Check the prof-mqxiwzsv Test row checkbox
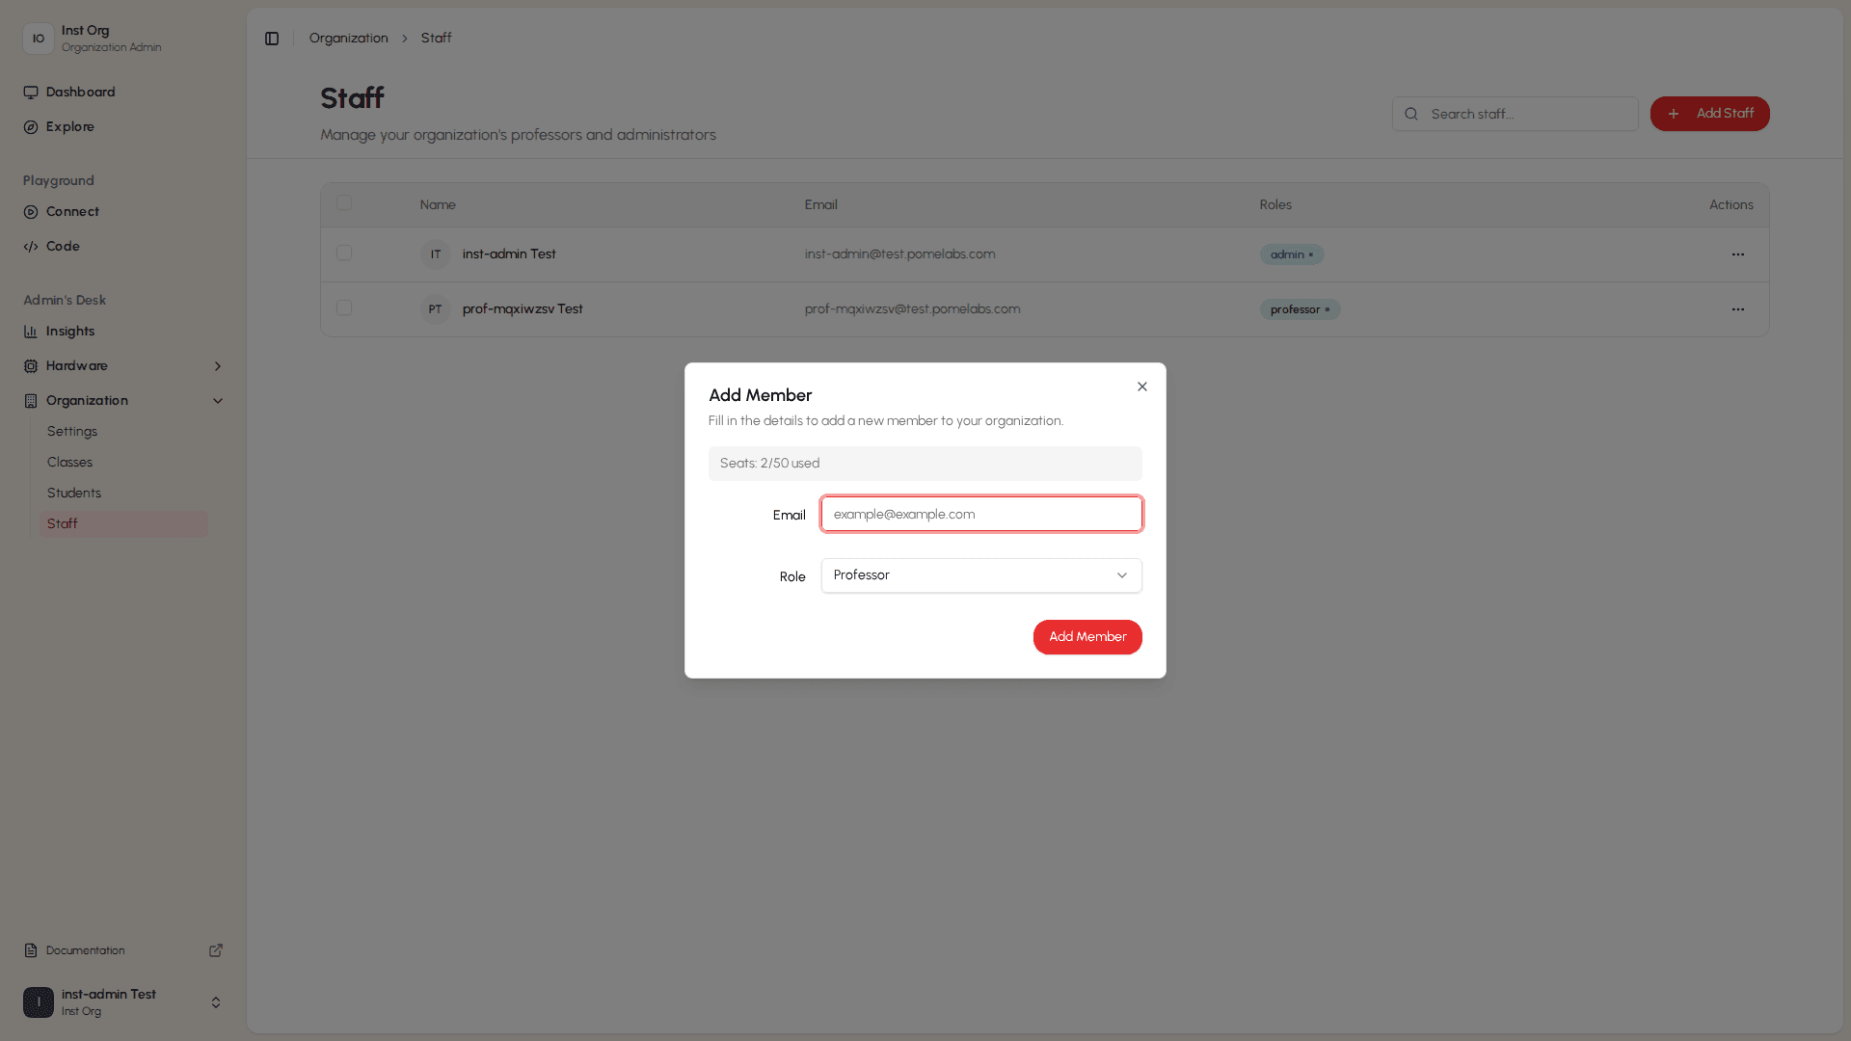Screen dimensions: 1851x1041 coord(344,307)
